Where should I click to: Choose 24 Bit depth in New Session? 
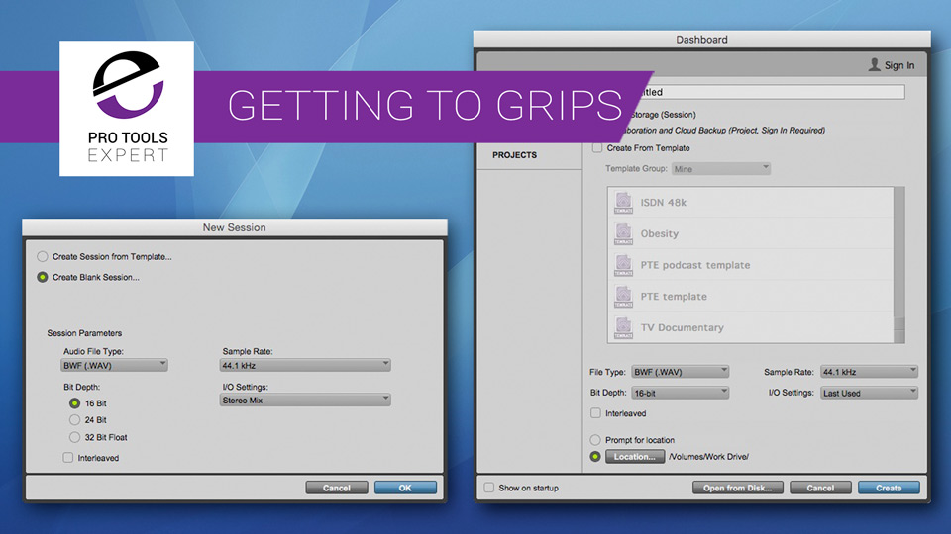pyautogui.click(x=74, y=420)
